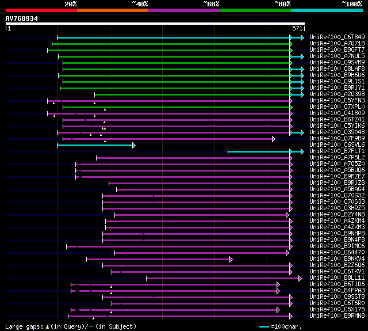
Task: Click the purple ~60% legend segment
Action: 184,10
